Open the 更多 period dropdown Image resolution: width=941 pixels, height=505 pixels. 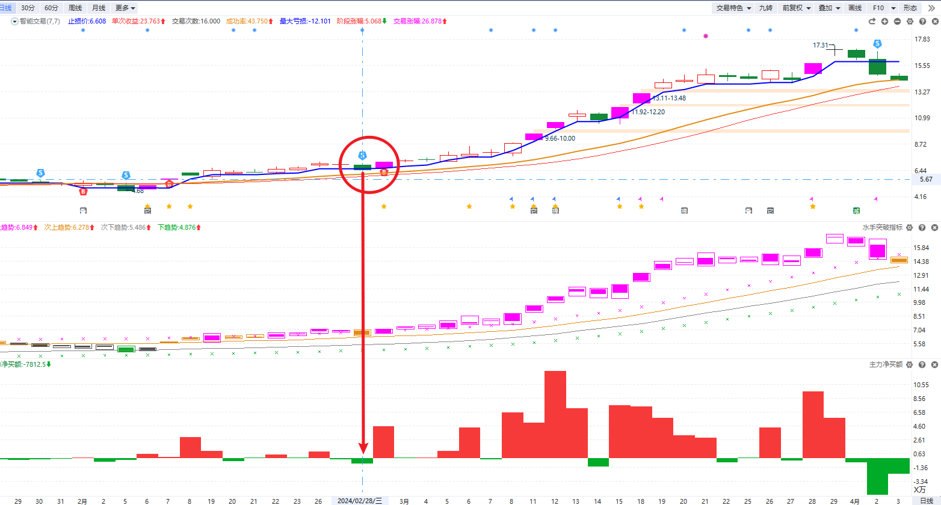point(125,8)
